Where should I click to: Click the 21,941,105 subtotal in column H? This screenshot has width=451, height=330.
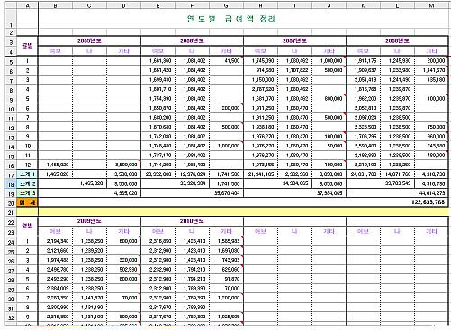click(x=261, y=174)
